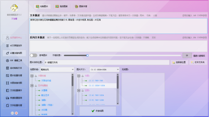This screenshot has height=117, width=209.
Task: Open the AI文章智创作 module
Action: click(14, 45)
